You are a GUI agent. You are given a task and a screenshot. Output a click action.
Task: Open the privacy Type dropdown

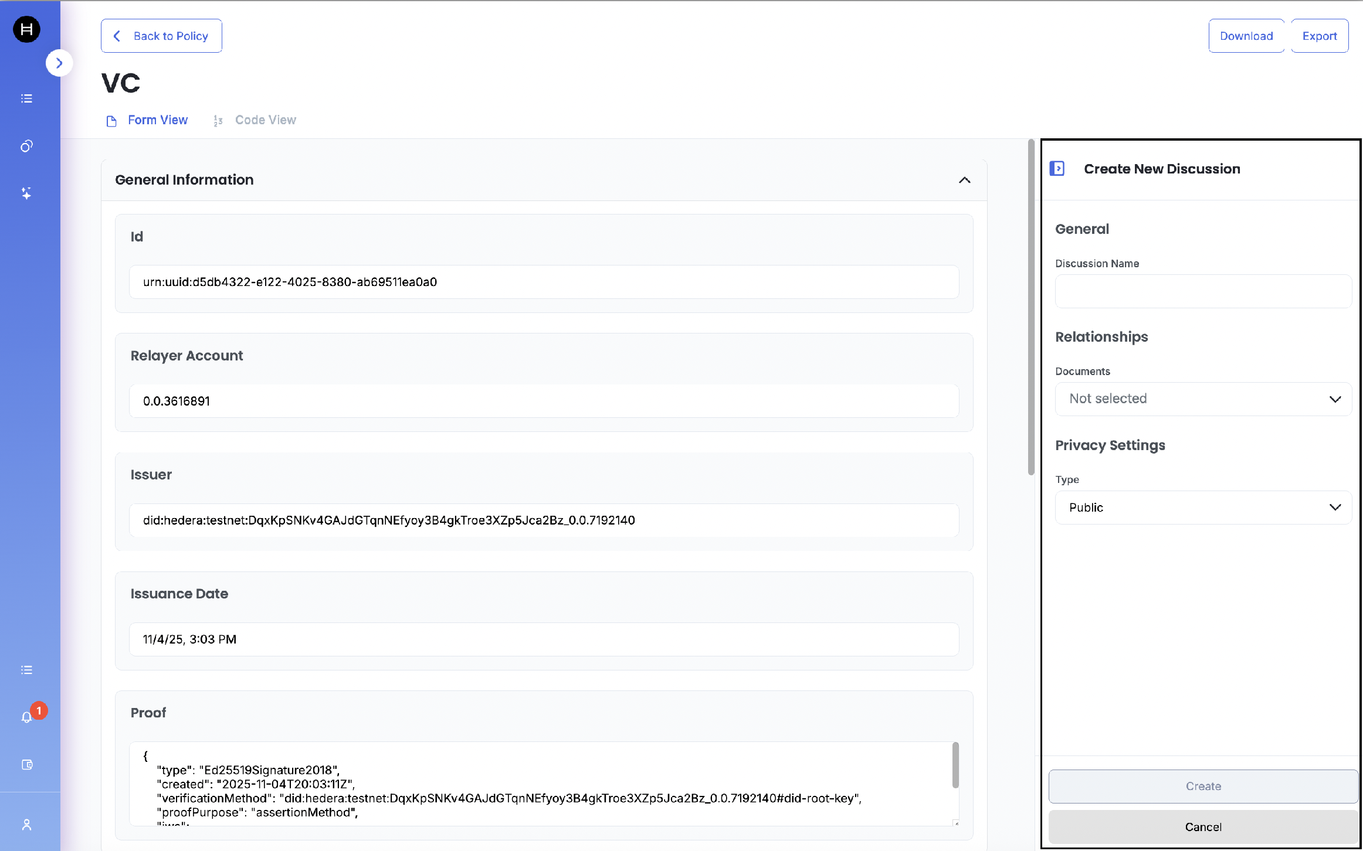1203,508
